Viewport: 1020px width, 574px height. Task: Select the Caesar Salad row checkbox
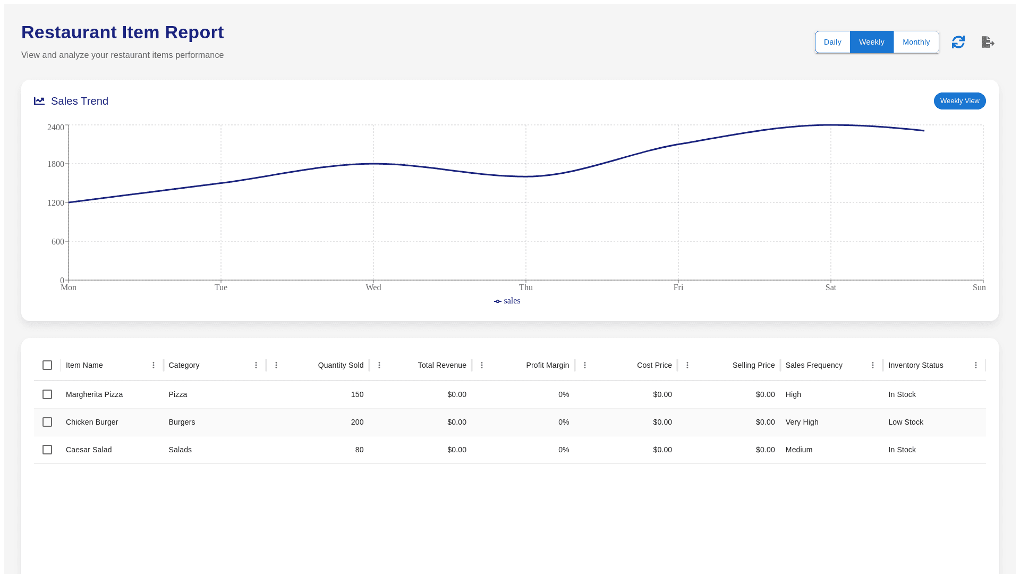(x=47, y=450)
